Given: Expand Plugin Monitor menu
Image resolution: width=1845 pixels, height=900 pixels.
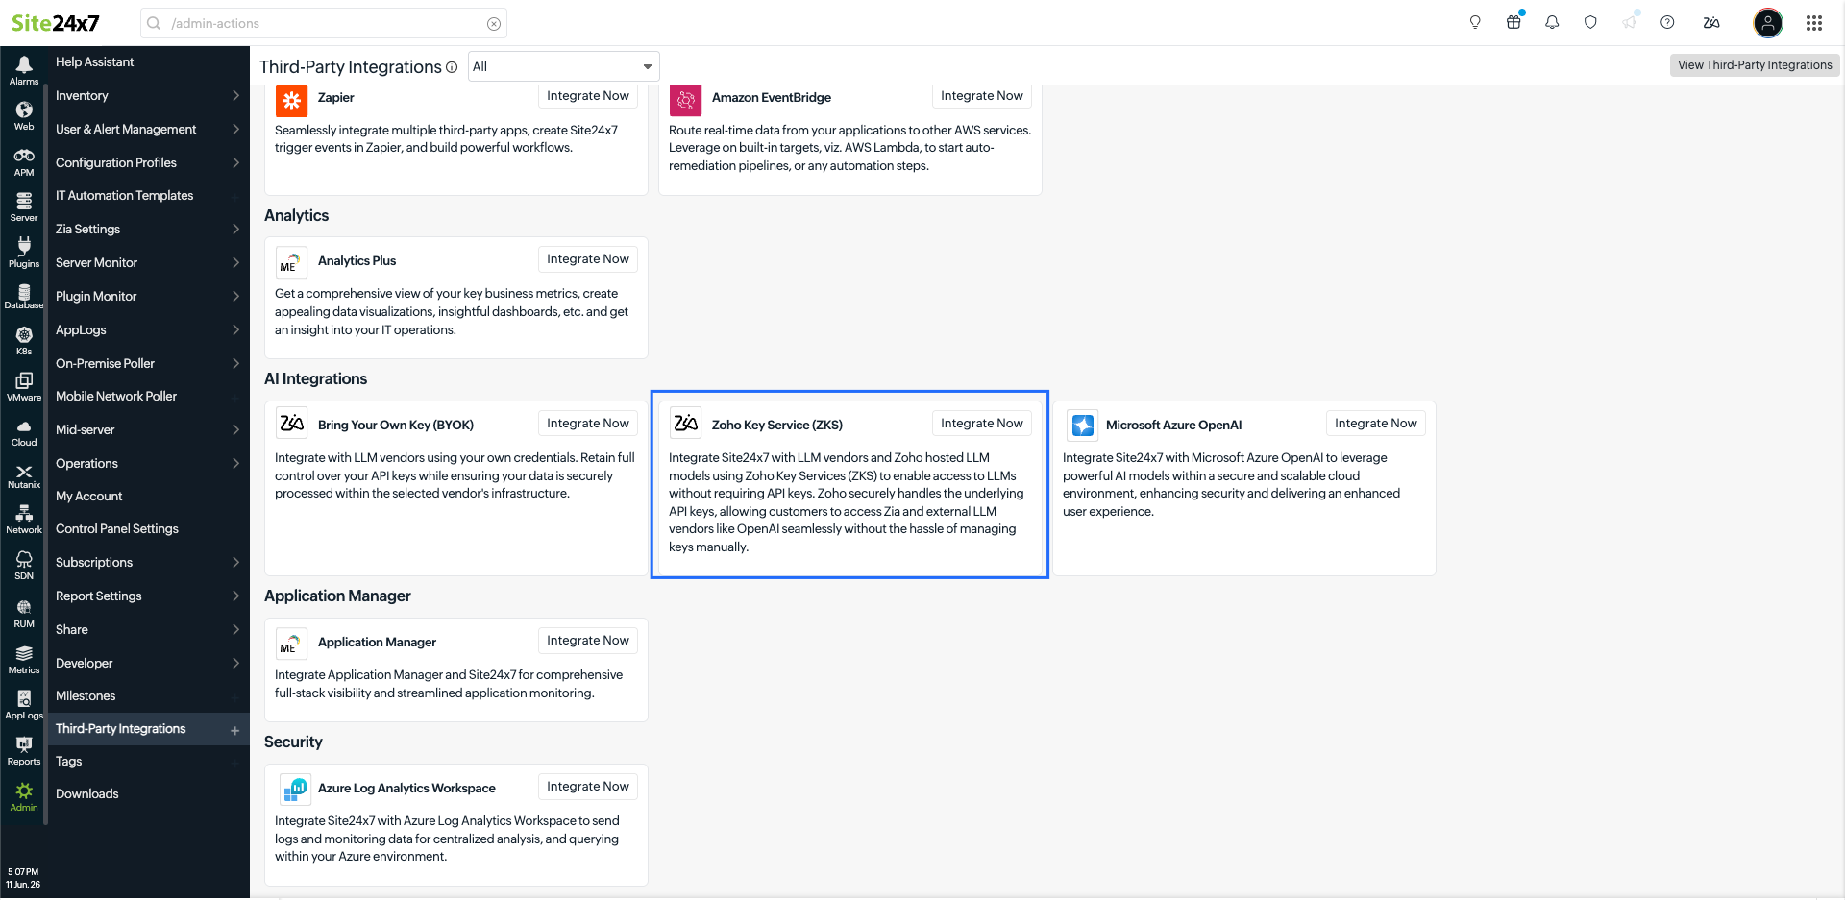Looking at the screenshot, I should tap(147, 296).
